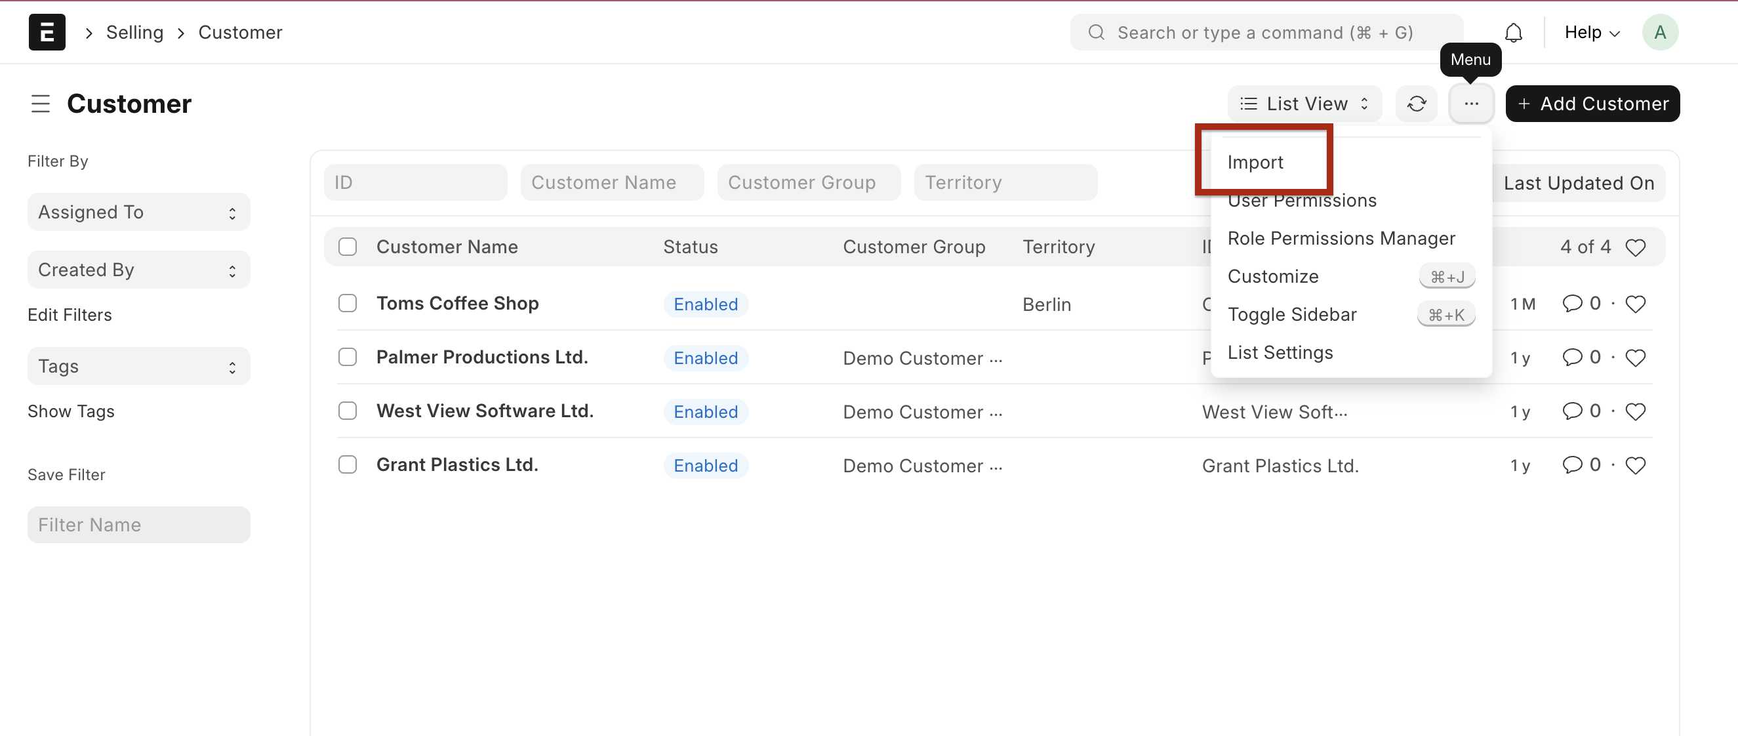Click the ERPNext home logo icon

click(x=47, y=32)
